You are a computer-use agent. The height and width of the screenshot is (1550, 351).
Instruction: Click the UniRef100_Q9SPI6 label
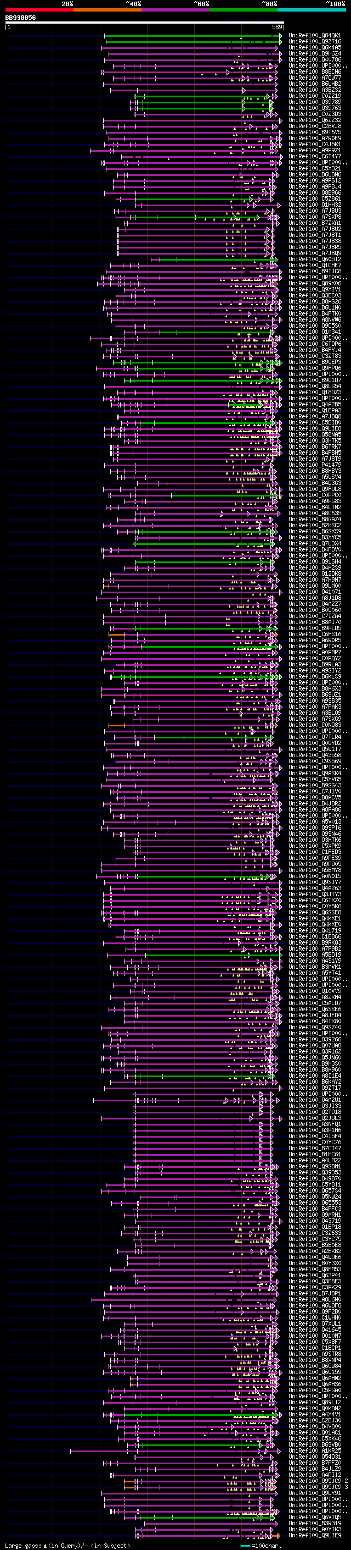[315, 828]
